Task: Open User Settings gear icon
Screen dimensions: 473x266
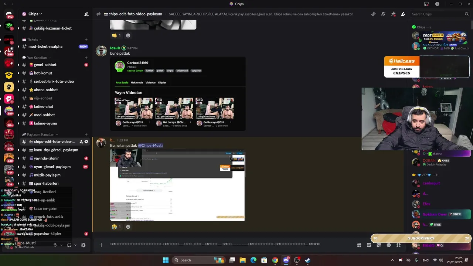Action: 83,245
